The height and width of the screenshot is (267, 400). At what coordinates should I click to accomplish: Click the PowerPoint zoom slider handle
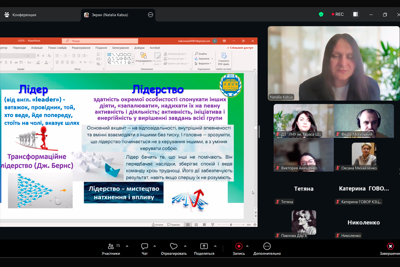(x=231, y=225)
